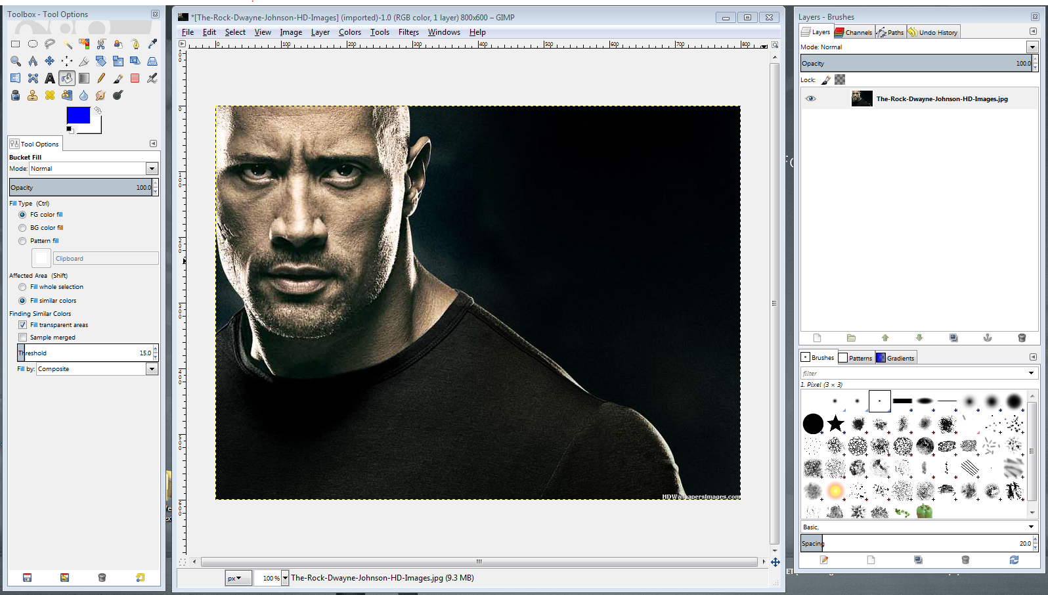
Task: Click the foreground blue color swatch
Action: [78, 115]
